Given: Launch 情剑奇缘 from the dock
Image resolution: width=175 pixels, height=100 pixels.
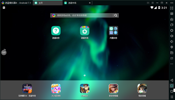Looking at the screenshot, I should coord(142,89).
